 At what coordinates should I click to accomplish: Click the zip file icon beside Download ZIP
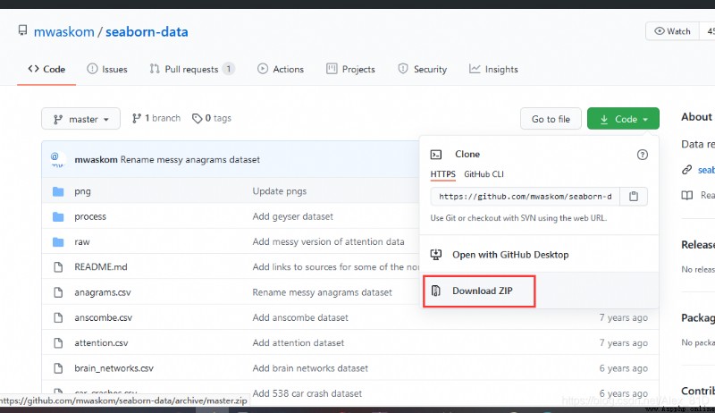tap(436, 291)
